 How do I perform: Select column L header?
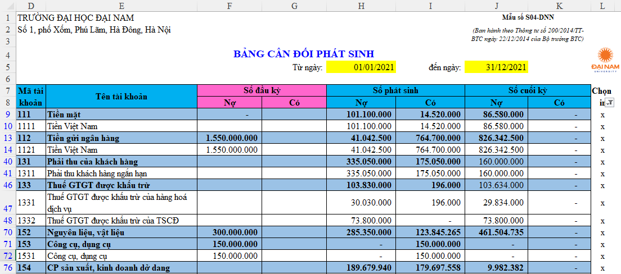[602, 6]
